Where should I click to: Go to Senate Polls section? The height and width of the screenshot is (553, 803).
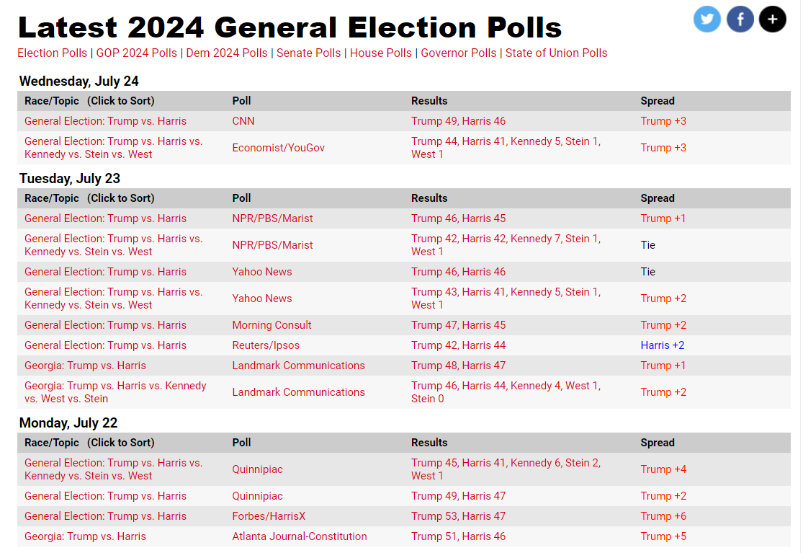point(309,53)
